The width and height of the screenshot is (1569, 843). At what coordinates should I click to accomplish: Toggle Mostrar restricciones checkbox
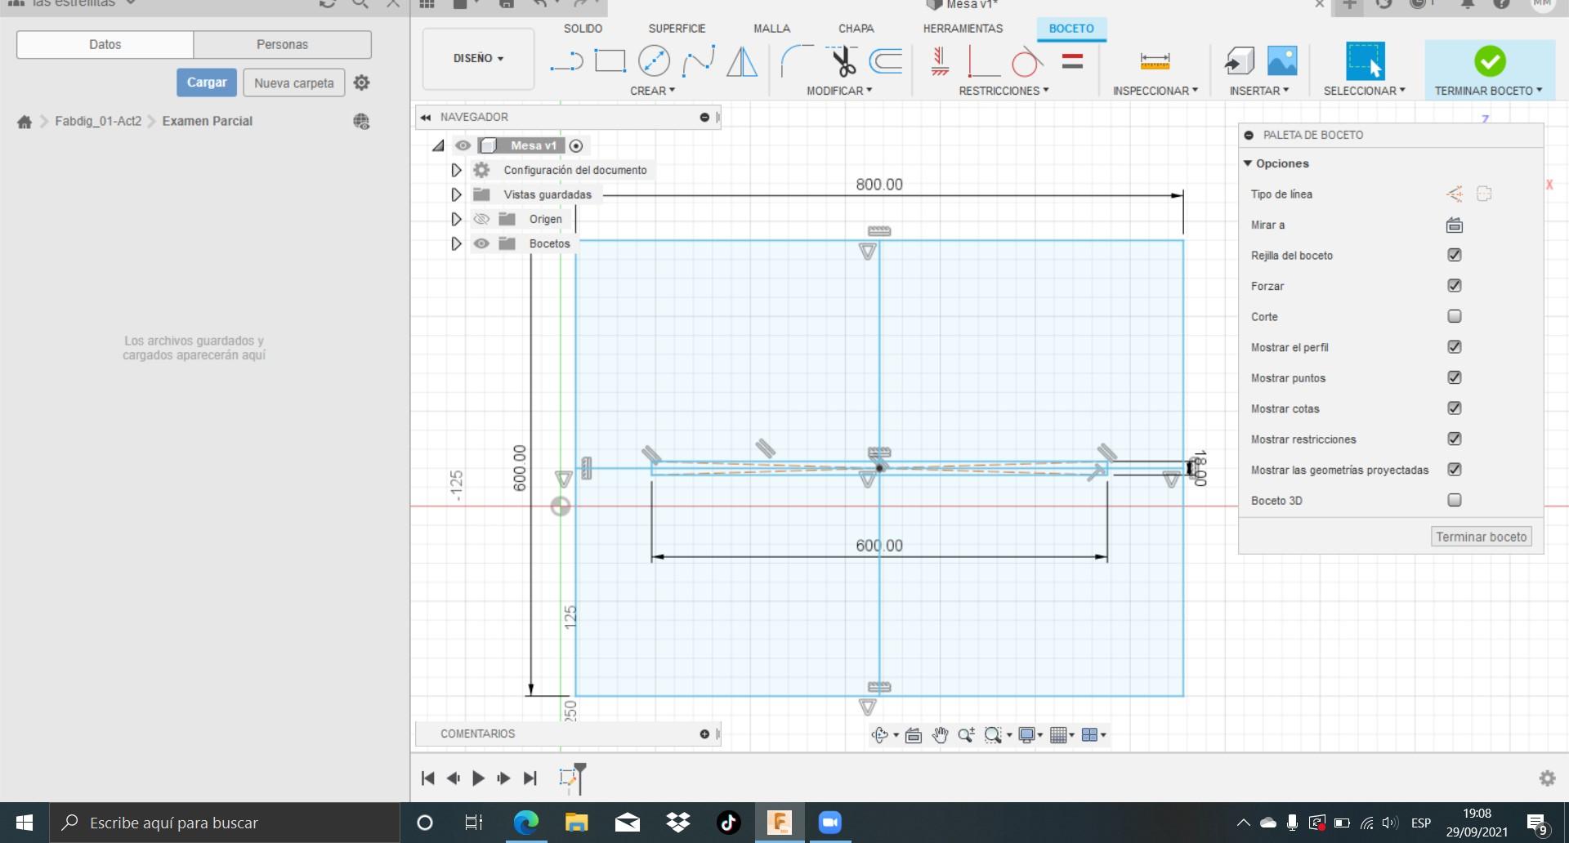pos(1455,439)
